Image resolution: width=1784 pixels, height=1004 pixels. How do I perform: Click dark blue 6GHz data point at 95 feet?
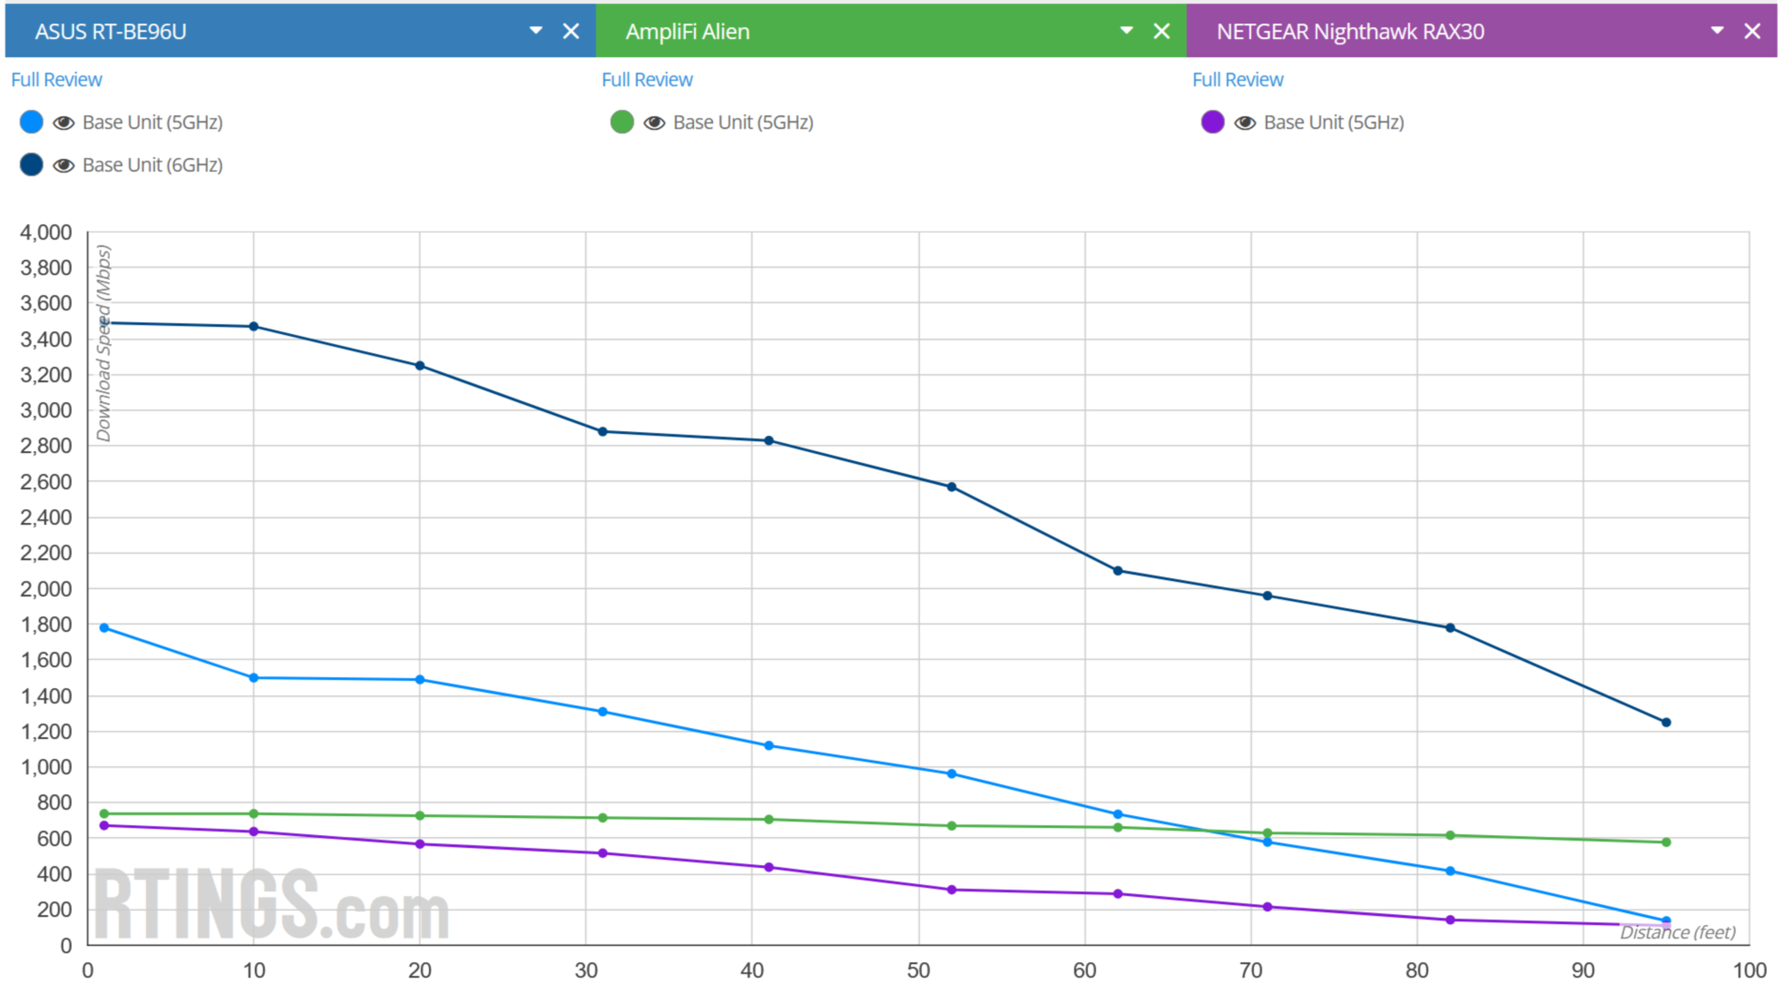tap(1666, 722)
